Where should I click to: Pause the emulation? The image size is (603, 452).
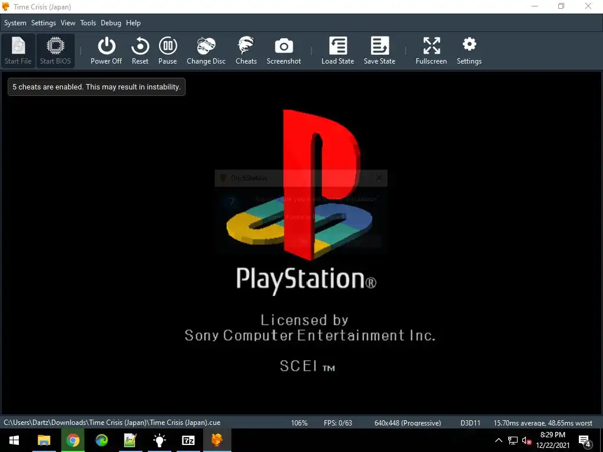168,51
